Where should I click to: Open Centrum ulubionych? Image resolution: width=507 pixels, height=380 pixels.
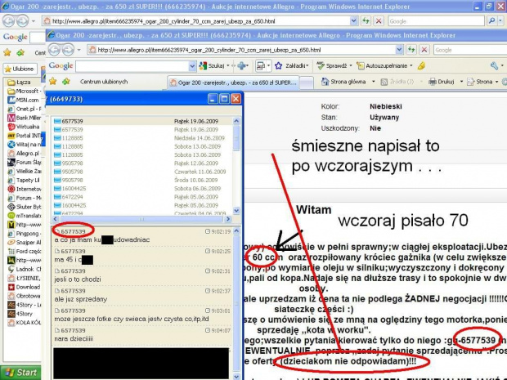pyautogui.click(x=104, y=82)
